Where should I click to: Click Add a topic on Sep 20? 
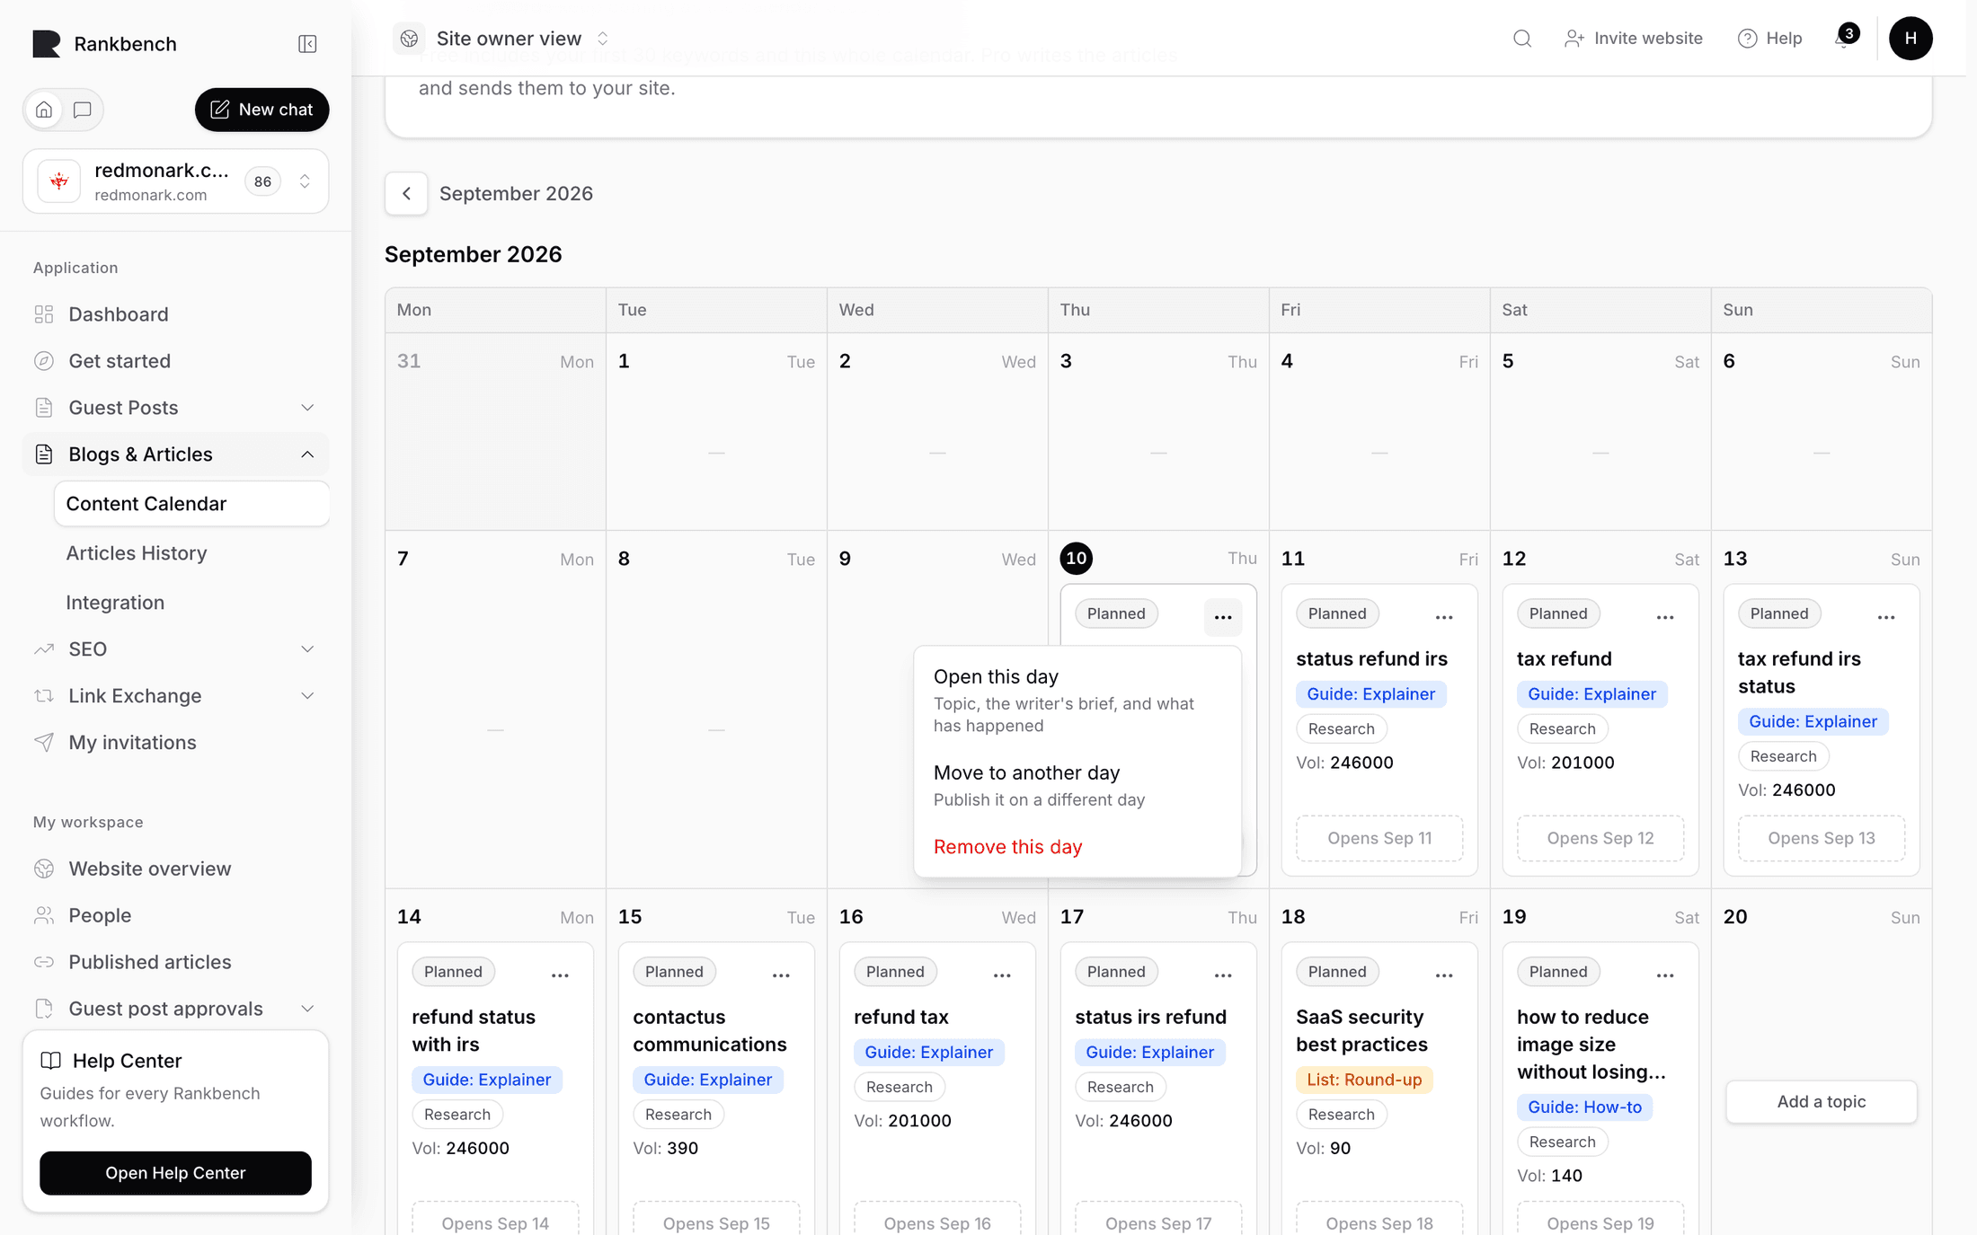pyautogui.click(x=1822, y=1101)
